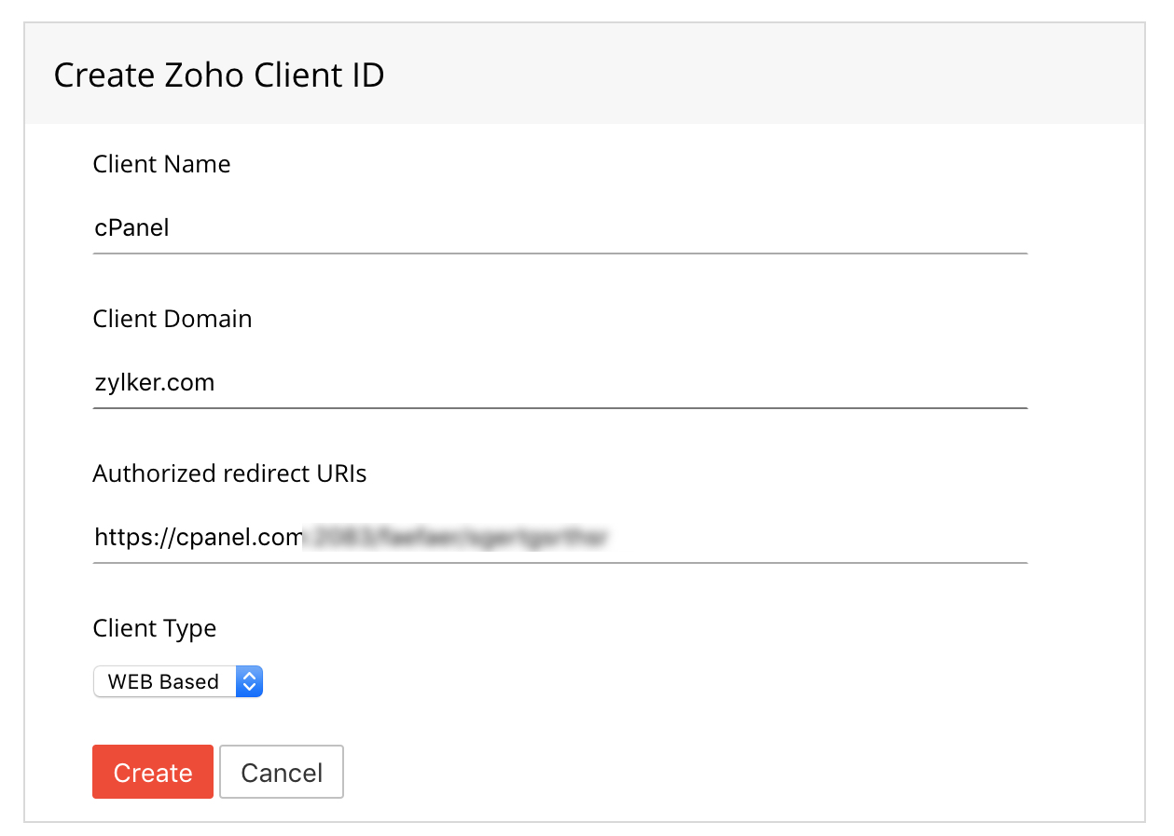Select the WEB Based option text
Image resolution: width=1174 pixels, height=836 pixels.
tap(163, 681)
